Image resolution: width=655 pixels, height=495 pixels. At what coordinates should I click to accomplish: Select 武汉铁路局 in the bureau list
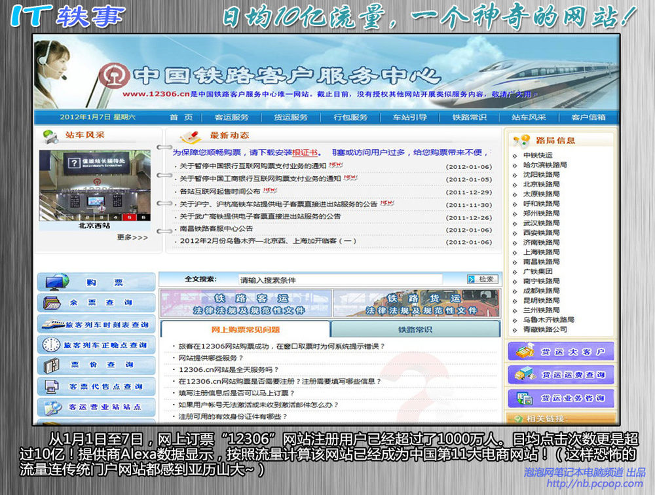(542, 223)
